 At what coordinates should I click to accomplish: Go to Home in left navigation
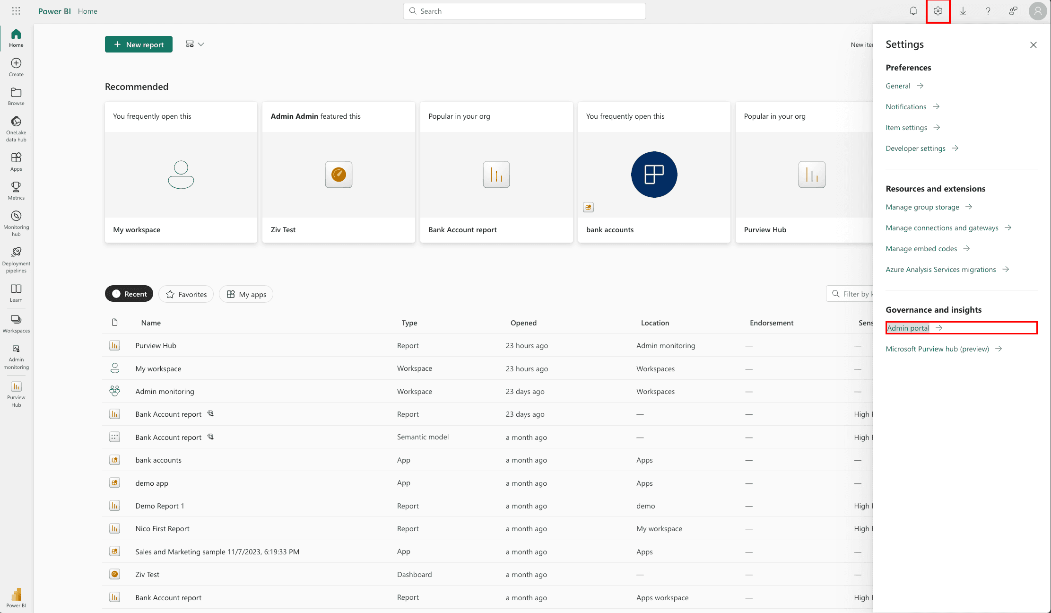pyautogui.click(x=16, y=38)
